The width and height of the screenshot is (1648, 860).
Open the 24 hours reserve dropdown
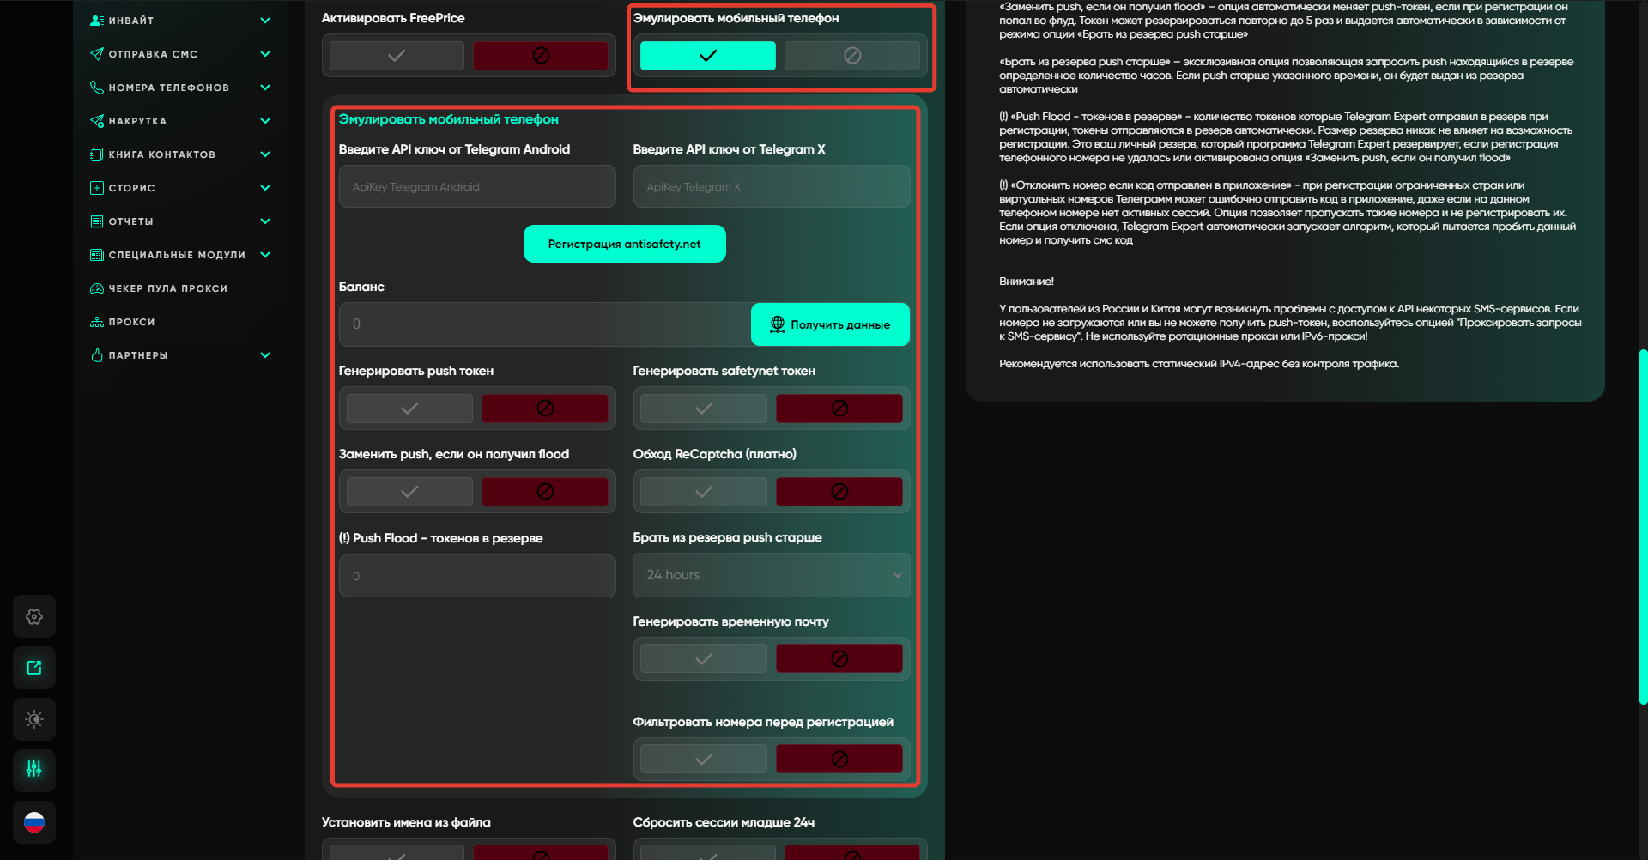771,575
